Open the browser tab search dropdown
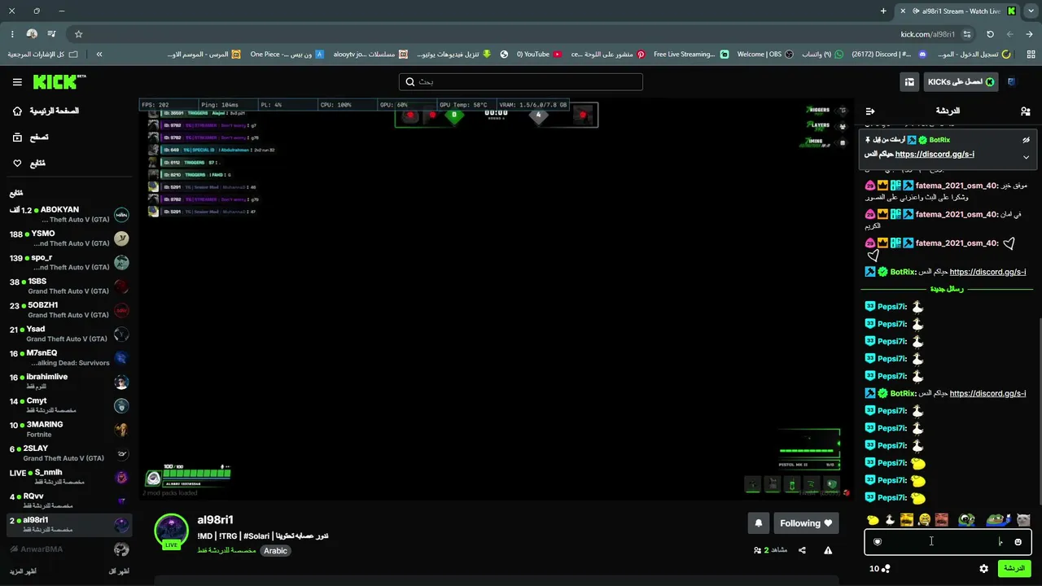The height and width of the screenshot is (586, 1042). [x=1031, y=11]
